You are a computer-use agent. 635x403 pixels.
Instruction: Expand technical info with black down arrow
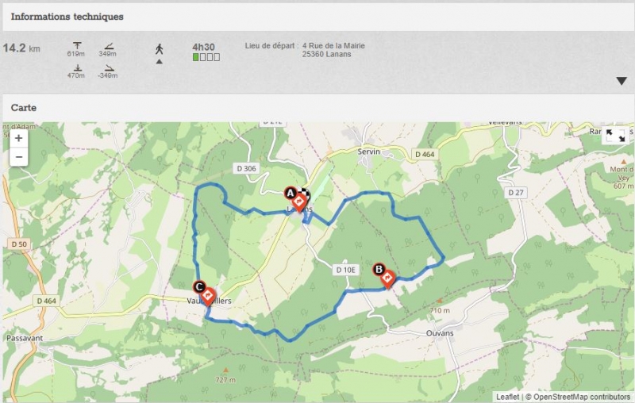coord(622,81)
